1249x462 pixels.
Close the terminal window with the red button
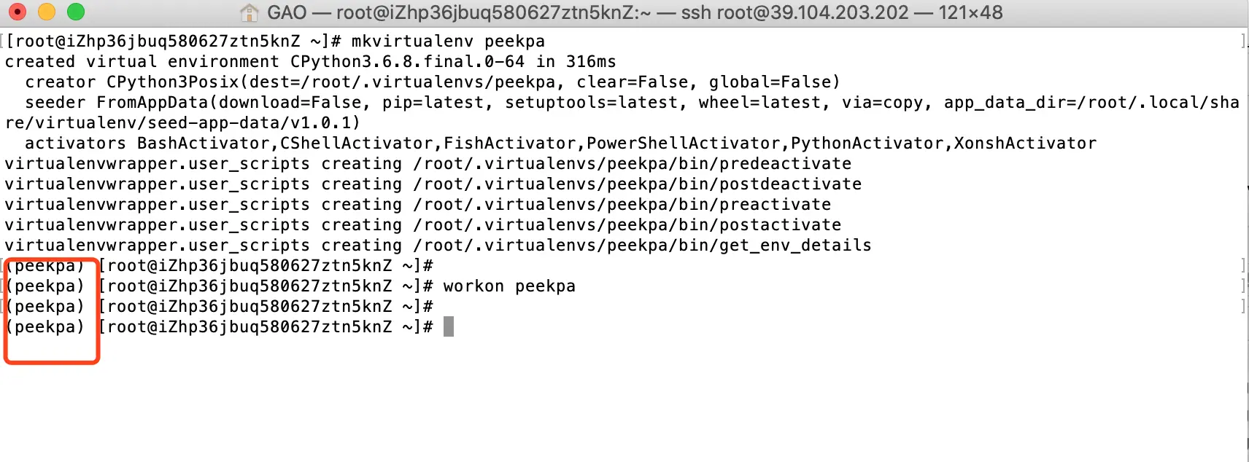[17, 12]
